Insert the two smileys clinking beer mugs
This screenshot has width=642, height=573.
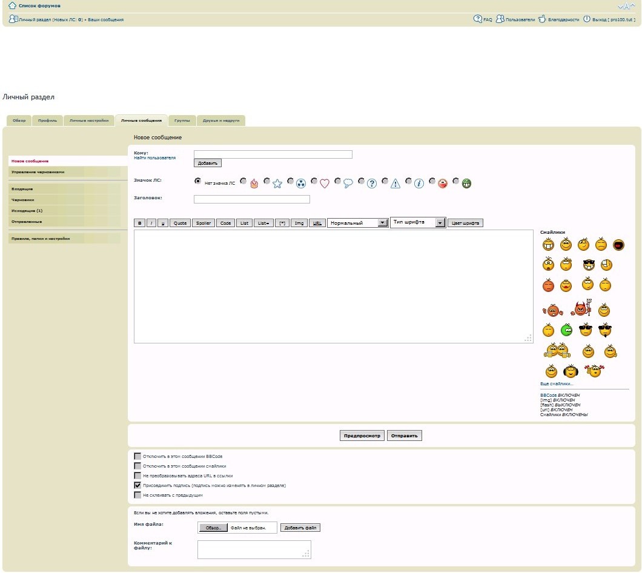556,351
